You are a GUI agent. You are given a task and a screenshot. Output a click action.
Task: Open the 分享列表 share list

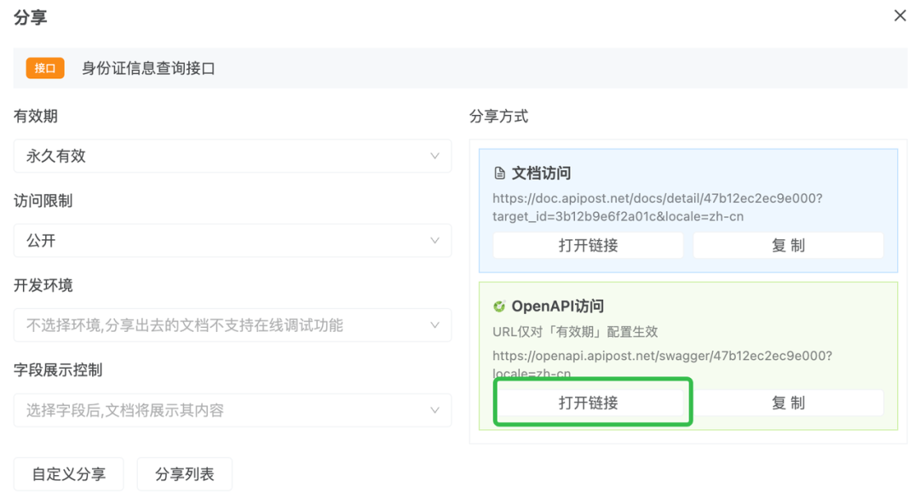pos(185,474)
